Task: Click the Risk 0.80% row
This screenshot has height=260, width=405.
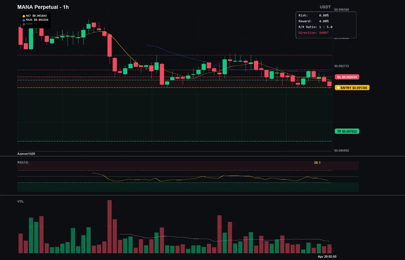Action: click(314, 15)
